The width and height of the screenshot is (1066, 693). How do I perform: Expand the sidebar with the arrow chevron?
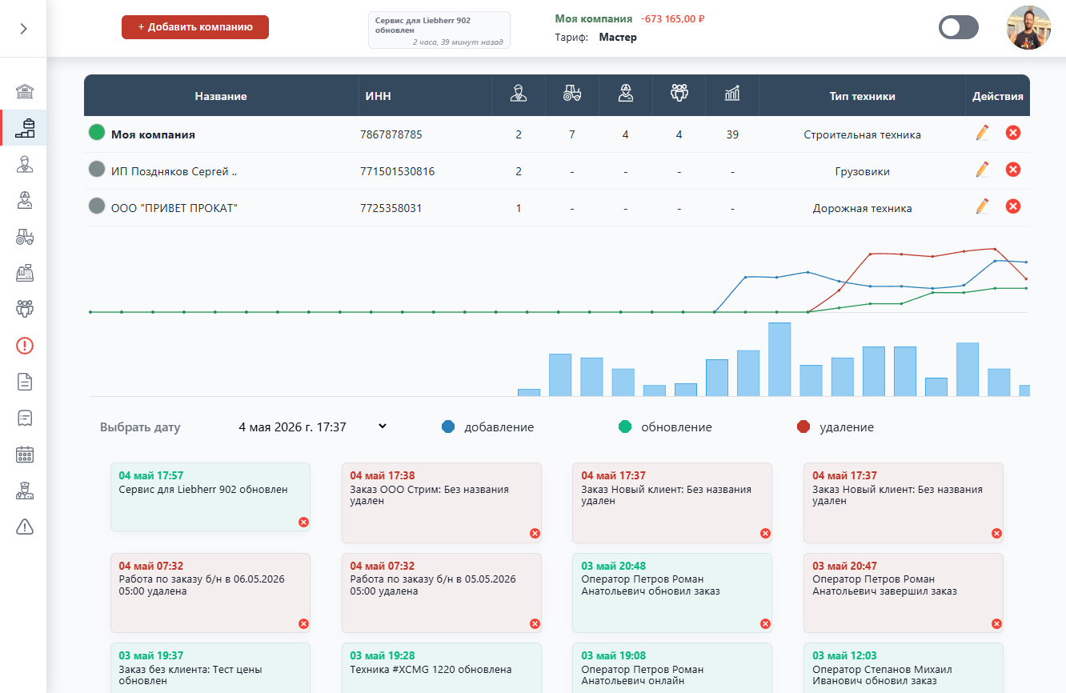point(23,29)
